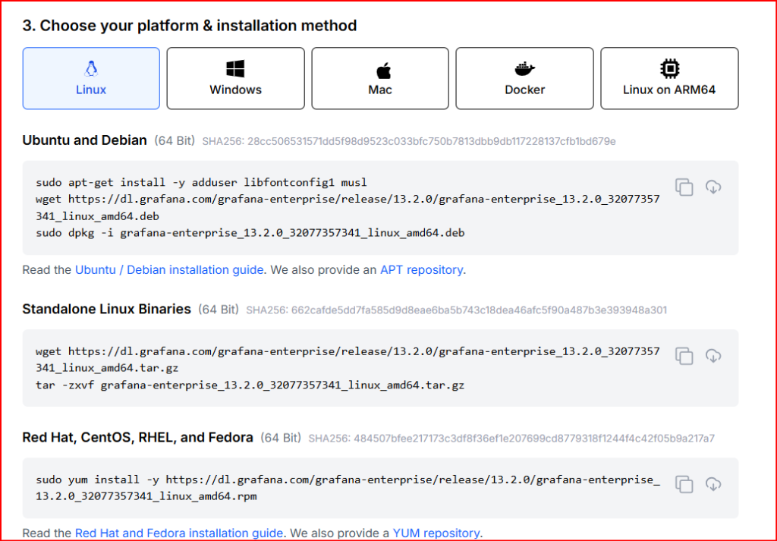Copy the Ubuntu and Debian install commands
The height and width of the screenshot is (541, 777).
[x=684, y=187]
